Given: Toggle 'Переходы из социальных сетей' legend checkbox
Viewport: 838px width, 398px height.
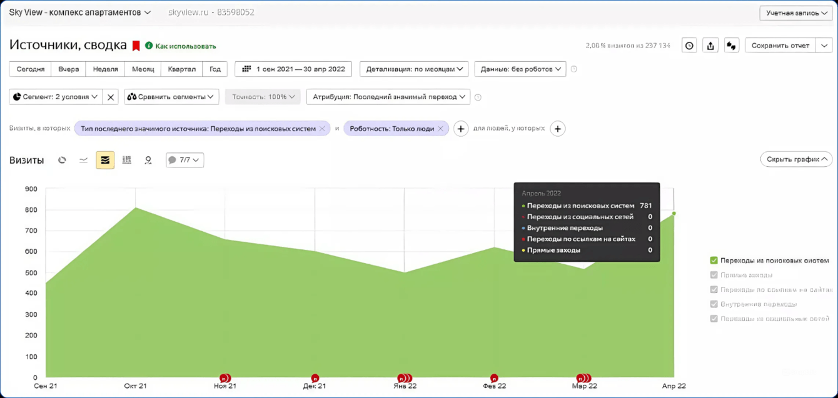Looking at the screenshot, I should 714,319.
